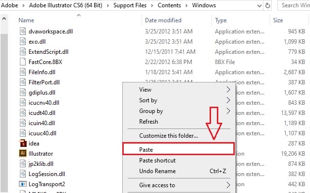Click date 12/15/2011 7:41 AM
The image size is (310, 193).
170,52
